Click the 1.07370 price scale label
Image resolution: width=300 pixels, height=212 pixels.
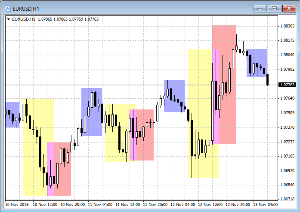[287, 127]
